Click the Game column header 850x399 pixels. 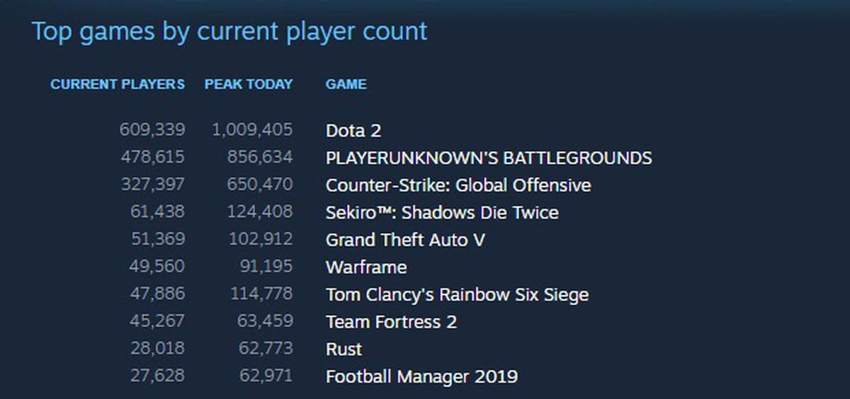tap(346, 84)
